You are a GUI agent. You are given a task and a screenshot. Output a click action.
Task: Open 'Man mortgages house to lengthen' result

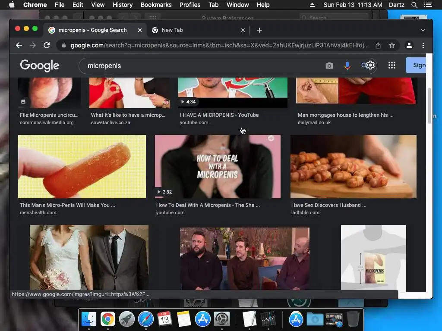click(346, 115)
